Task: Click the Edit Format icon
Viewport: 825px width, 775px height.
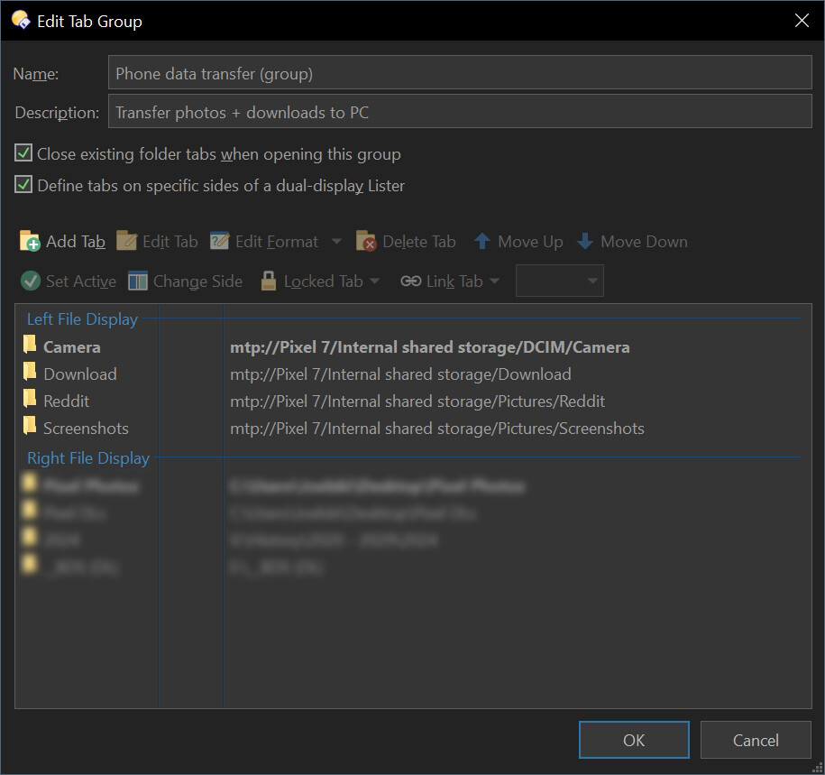Action: (219, 242)
